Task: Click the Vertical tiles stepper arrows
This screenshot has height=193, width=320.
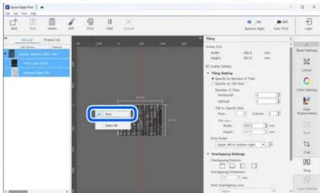Action: (279, 101)
